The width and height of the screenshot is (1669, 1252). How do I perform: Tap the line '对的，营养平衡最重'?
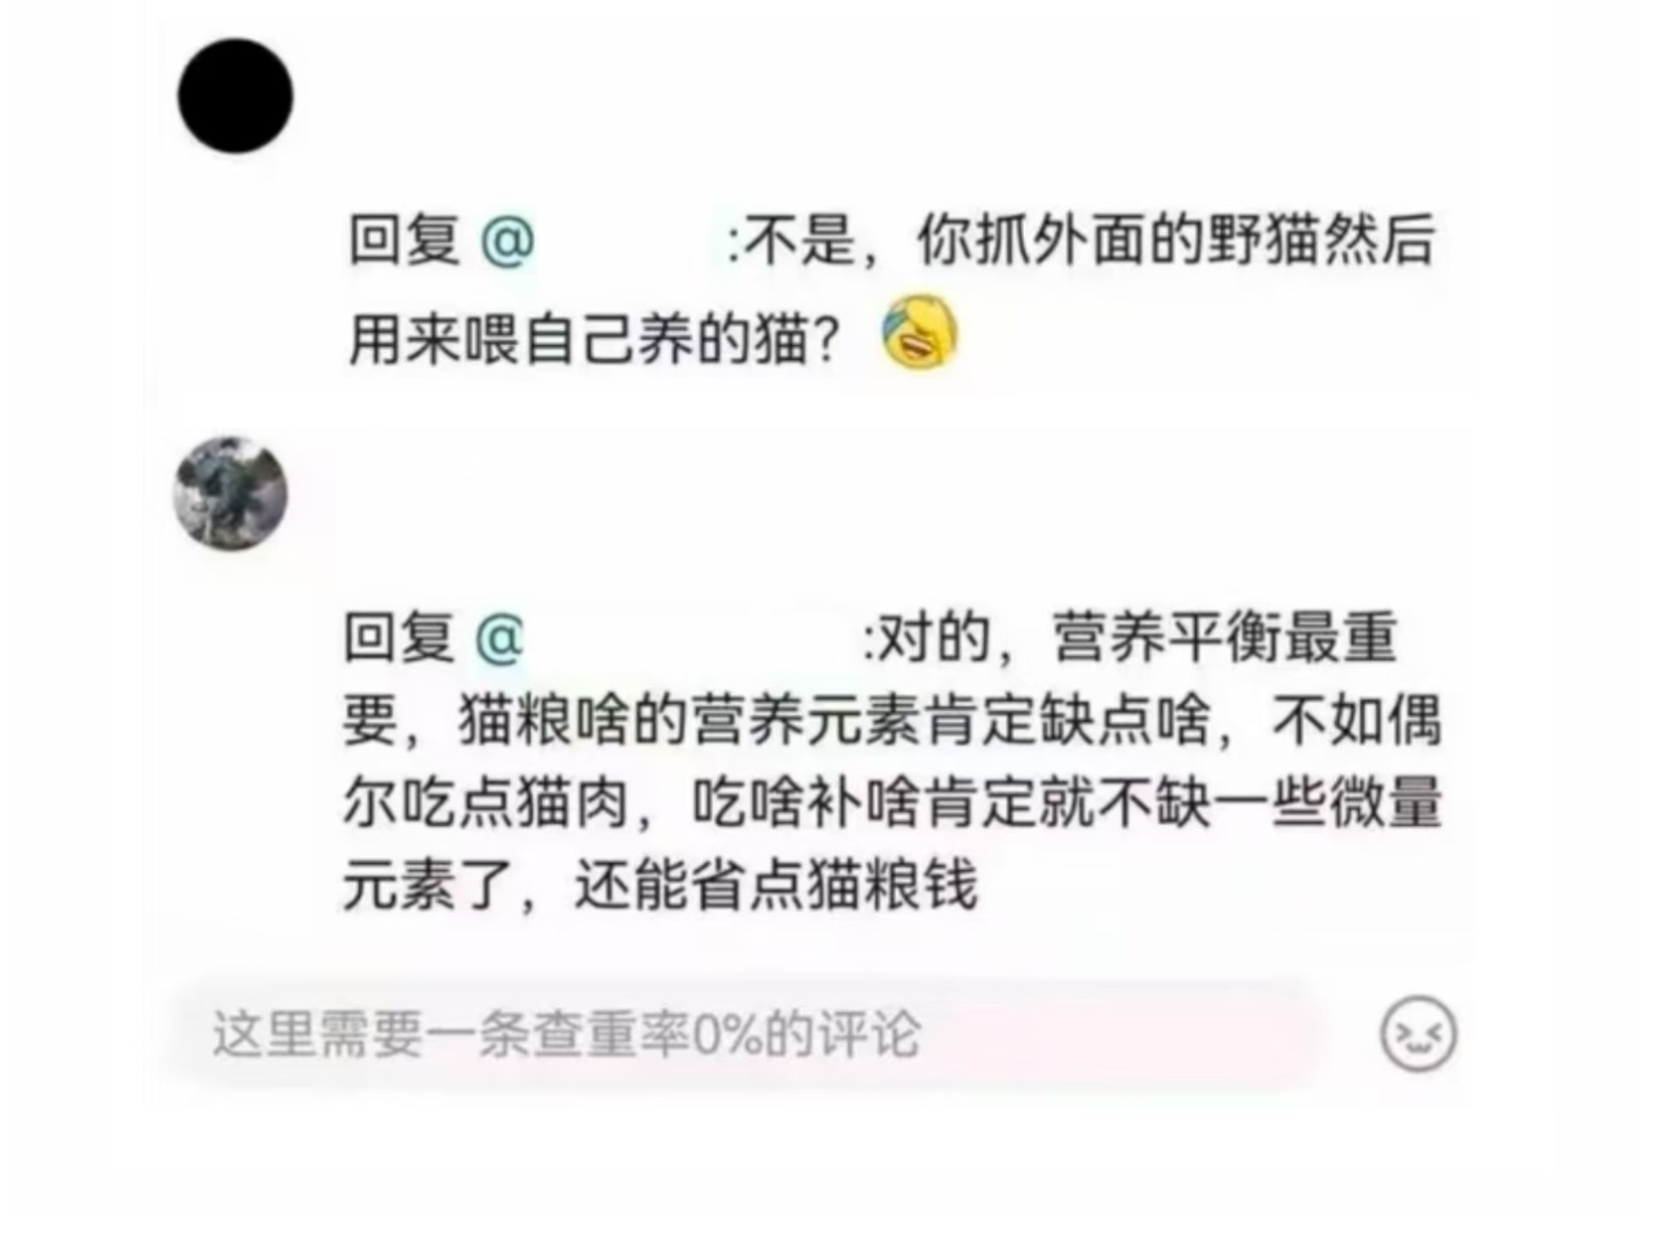coord(1137,638)
